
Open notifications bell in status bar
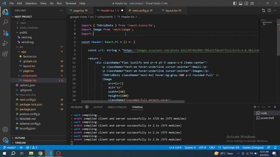(x=275, y=147)
